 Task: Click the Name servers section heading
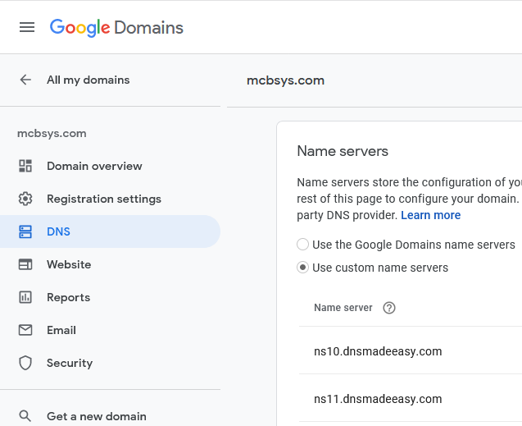[x=343, y=151]
